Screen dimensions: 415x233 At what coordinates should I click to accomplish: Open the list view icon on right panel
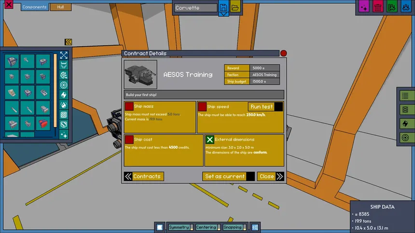click(405, 96)
